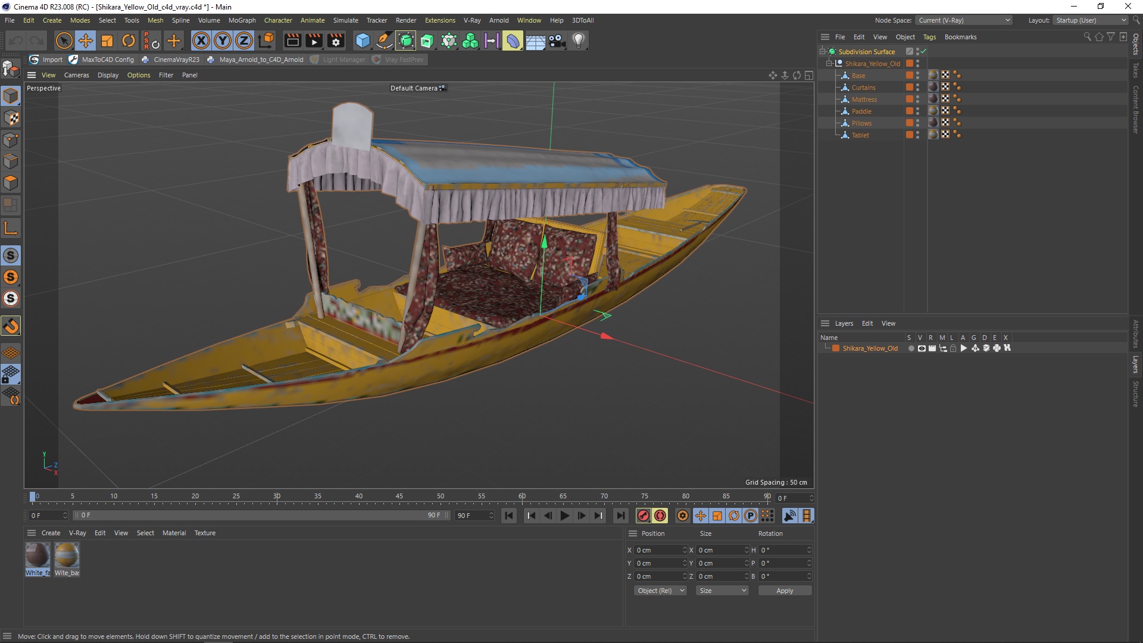Switch to Model mode in left sidebar

coord(11,96)
